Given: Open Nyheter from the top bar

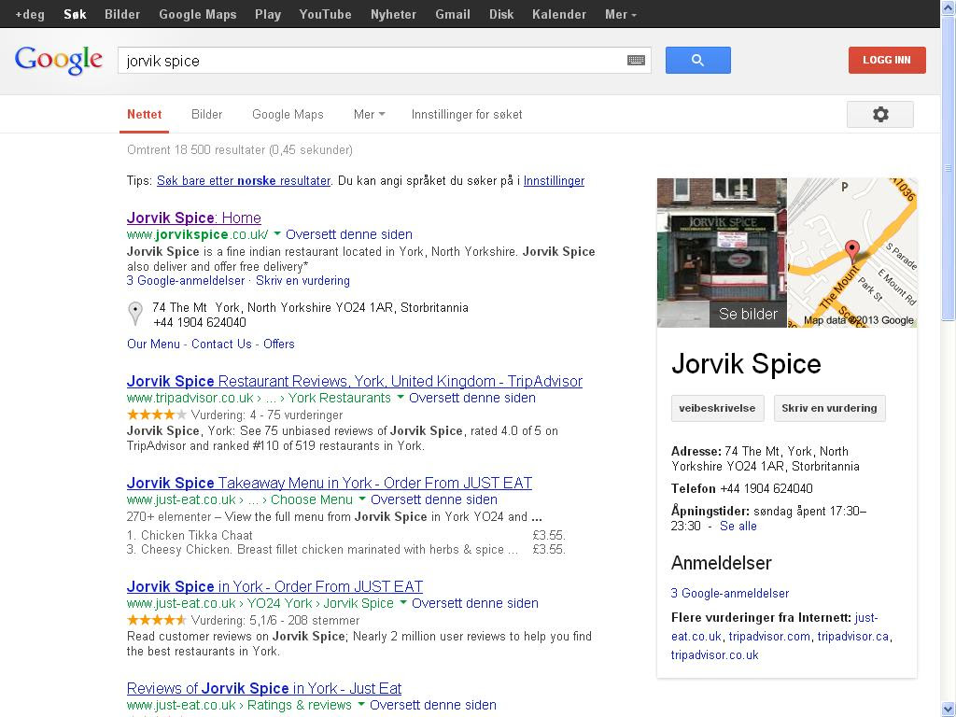Looking at the screenshot, I should click(x=393, y=14).
